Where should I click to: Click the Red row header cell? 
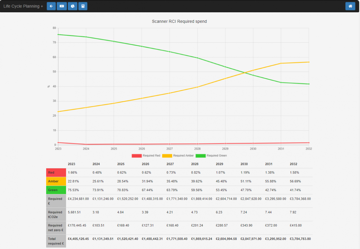point(56,172)
